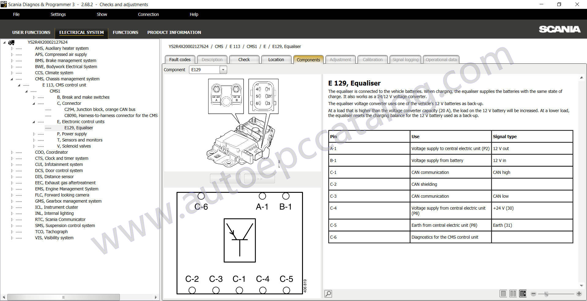Click the zoom out minus icon
The height and width of the screenshot is (301, 587).
pos(533,294)
